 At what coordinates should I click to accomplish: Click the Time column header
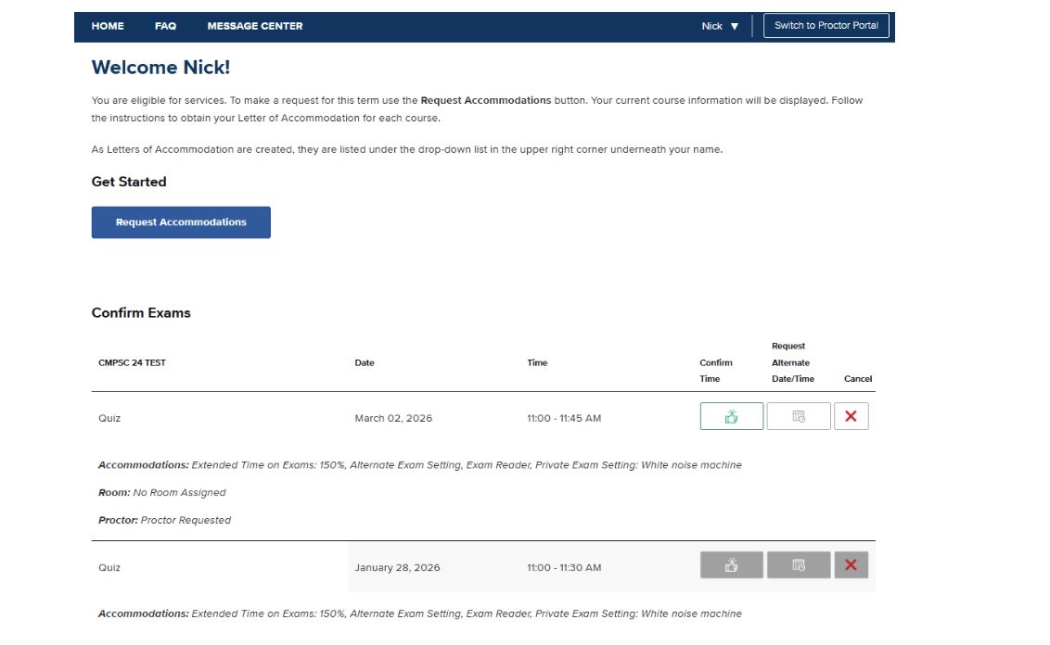pos(537,362)
